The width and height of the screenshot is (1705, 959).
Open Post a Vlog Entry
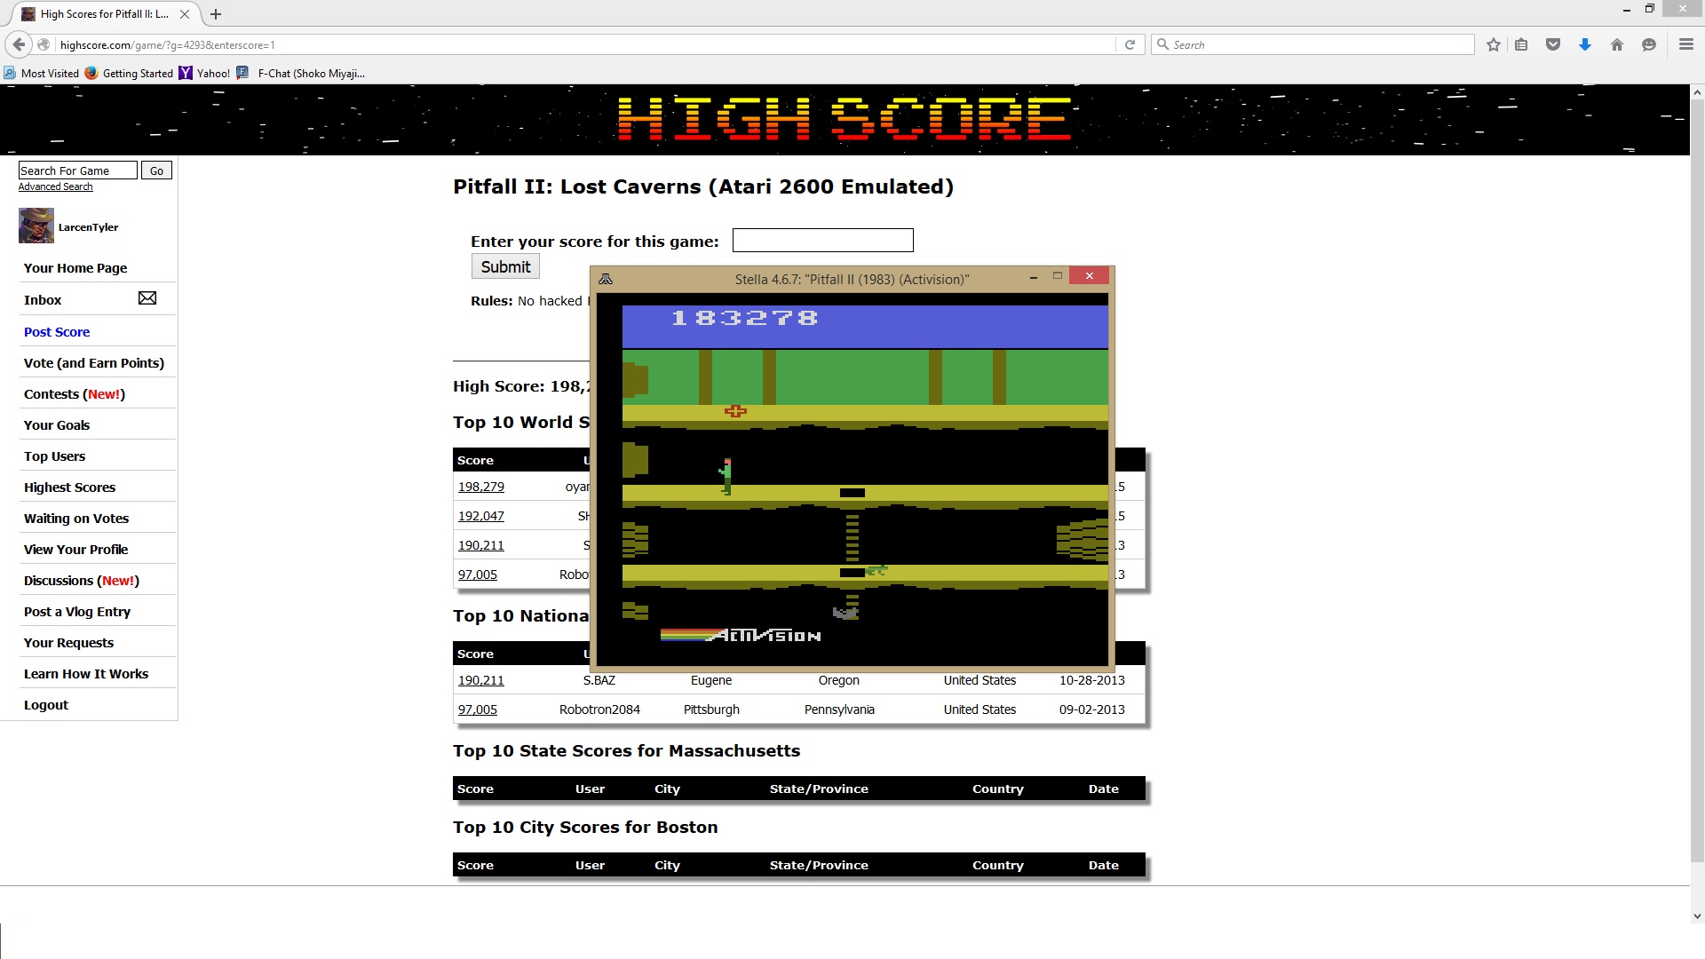tap(77, 612)
